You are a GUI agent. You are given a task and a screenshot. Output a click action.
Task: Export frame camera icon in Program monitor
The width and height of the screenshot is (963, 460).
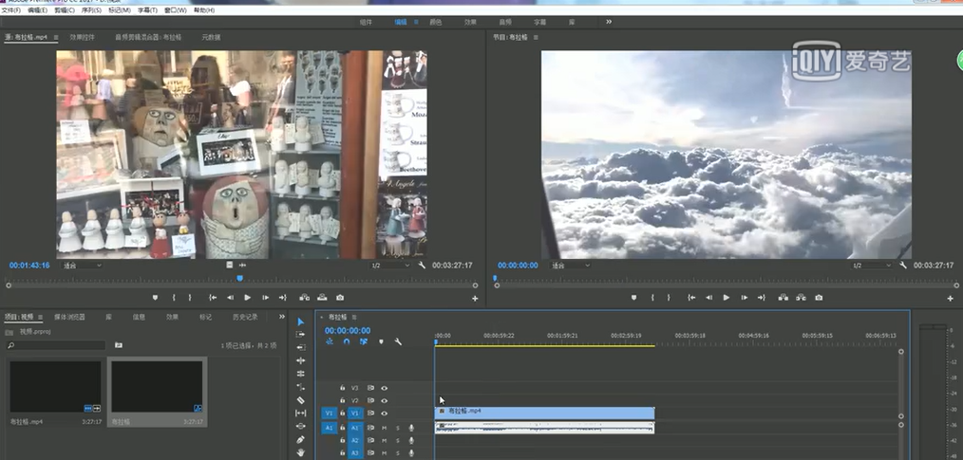click(819, 298)
